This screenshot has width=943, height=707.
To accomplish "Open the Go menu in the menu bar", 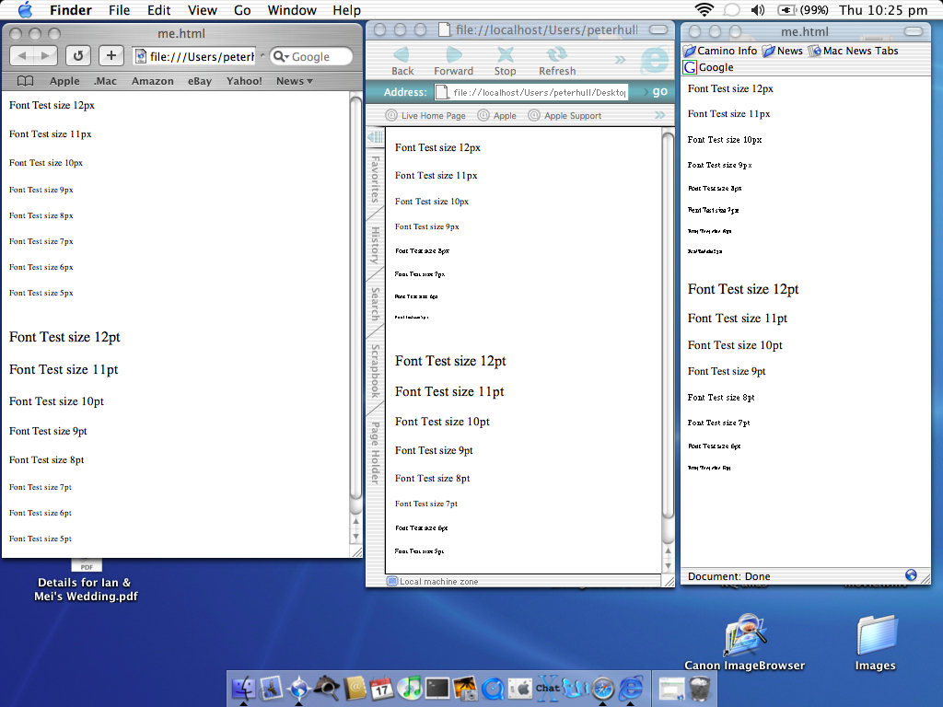I will [x=242, y=10].
